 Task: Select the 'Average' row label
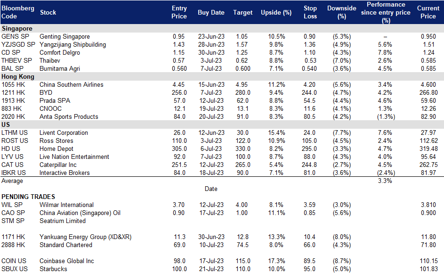click(12, 181)
